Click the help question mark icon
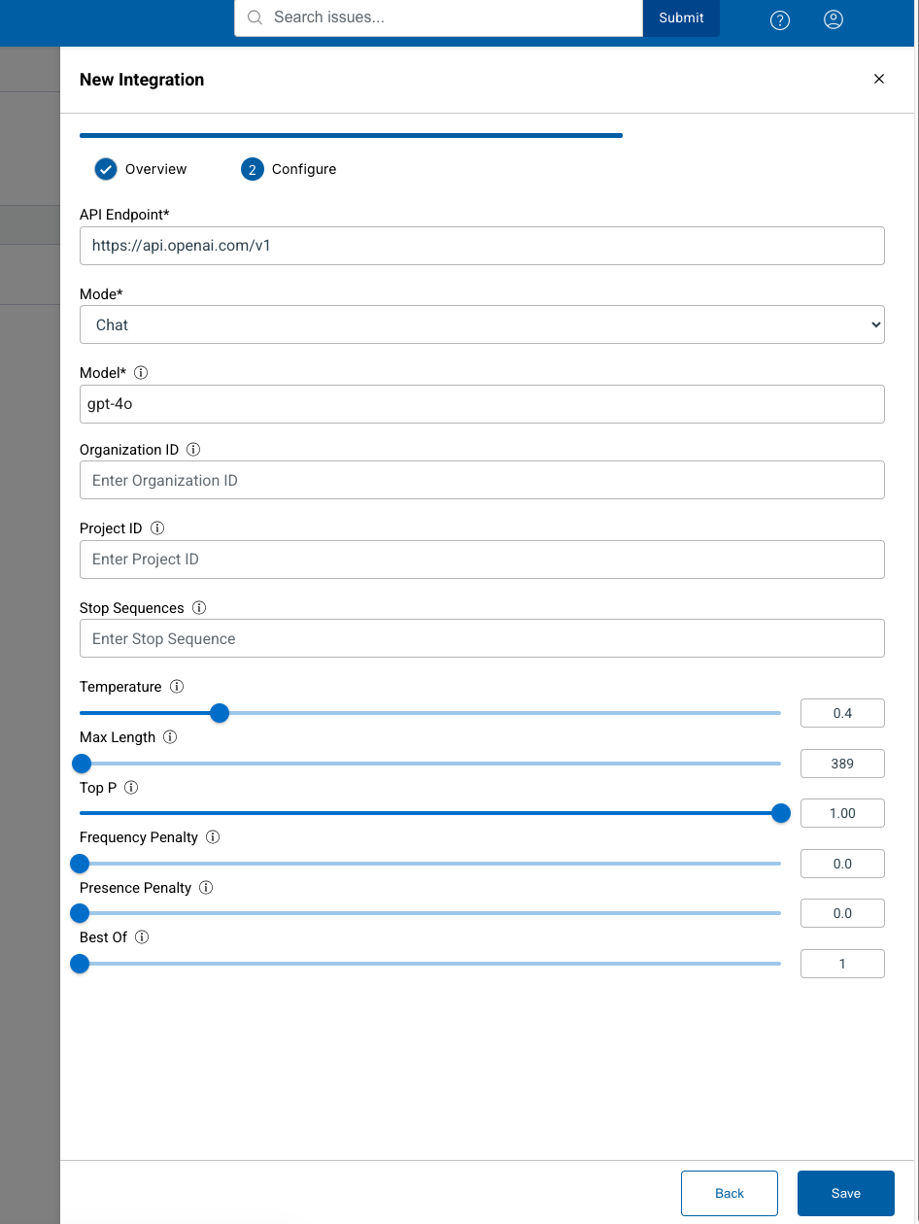Image resolution: width=919 pixels, height=1224 pixels. [x=779, y=19]
